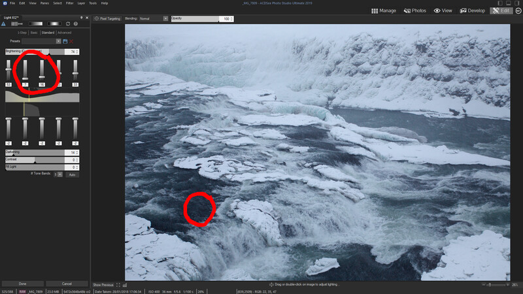Delete the preset using the red X icon
523x294 pixels.
71,41
